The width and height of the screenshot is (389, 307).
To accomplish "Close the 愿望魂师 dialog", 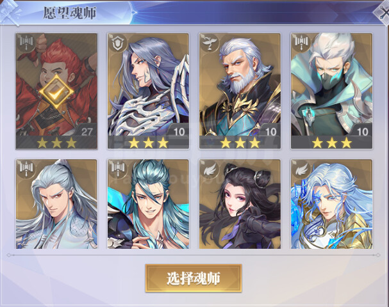I will [x=383, y=12].
